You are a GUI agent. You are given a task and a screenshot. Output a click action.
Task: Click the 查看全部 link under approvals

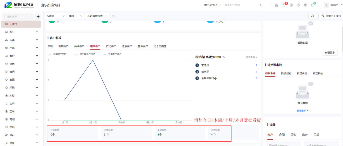point(302,111)
